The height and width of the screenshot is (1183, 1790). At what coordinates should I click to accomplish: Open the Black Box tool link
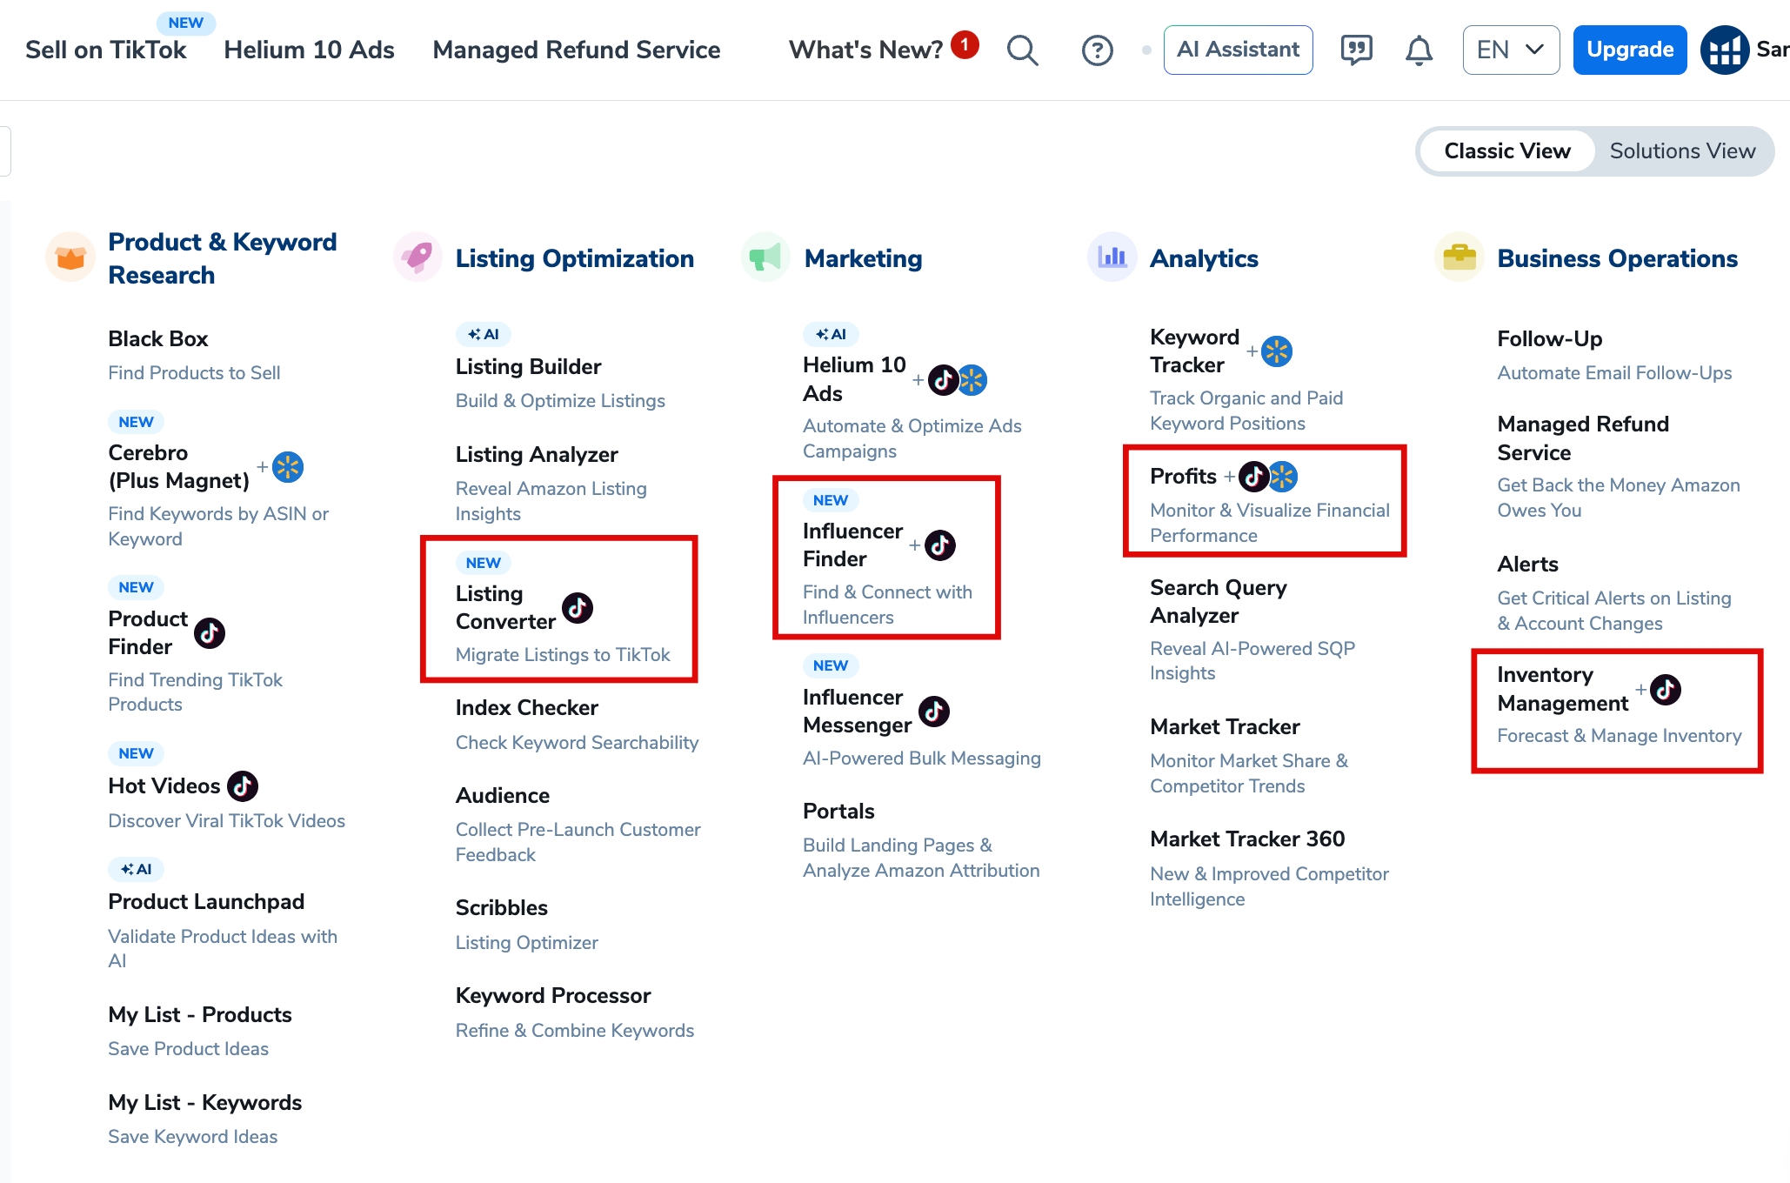[x=157, y=338]
